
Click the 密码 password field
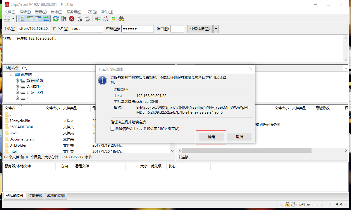pyautogui.click(x=137, y=29)
